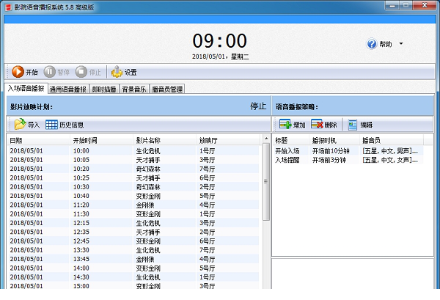Go to 播音员管理 tab
The height and width of the screenshot is (300, 440).
168,89
